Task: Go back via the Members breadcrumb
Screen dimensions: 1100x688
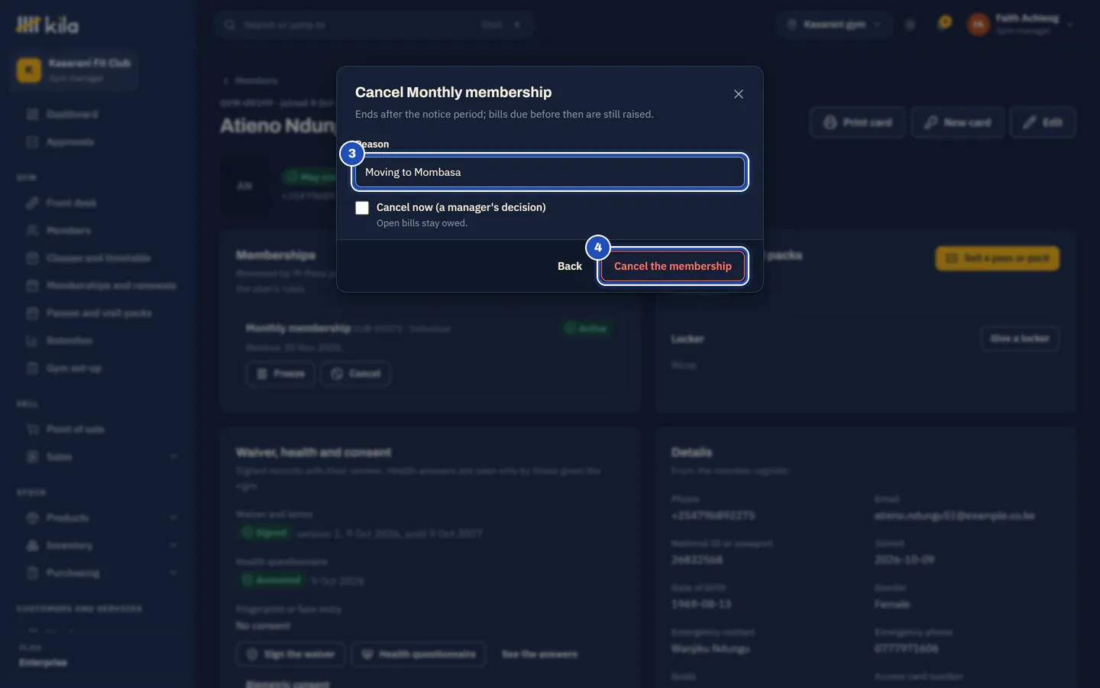Action: click(x=250, y=80)
